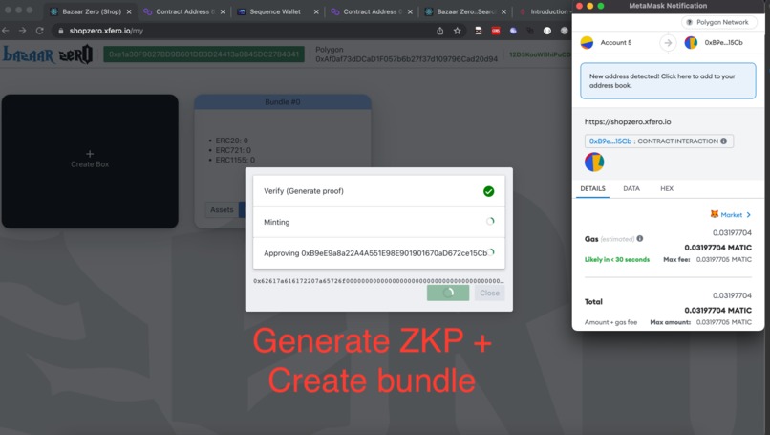Image resolution: width=770 pixels, height=435 pixels.
Task: Switch to the DATA tab in MetaMask
Action: click(631, 188)
